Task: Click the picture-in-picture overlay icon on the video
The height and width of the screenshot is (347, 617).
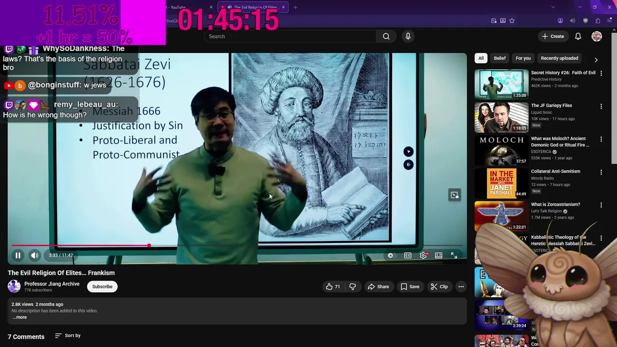Action: coord(455,195)
